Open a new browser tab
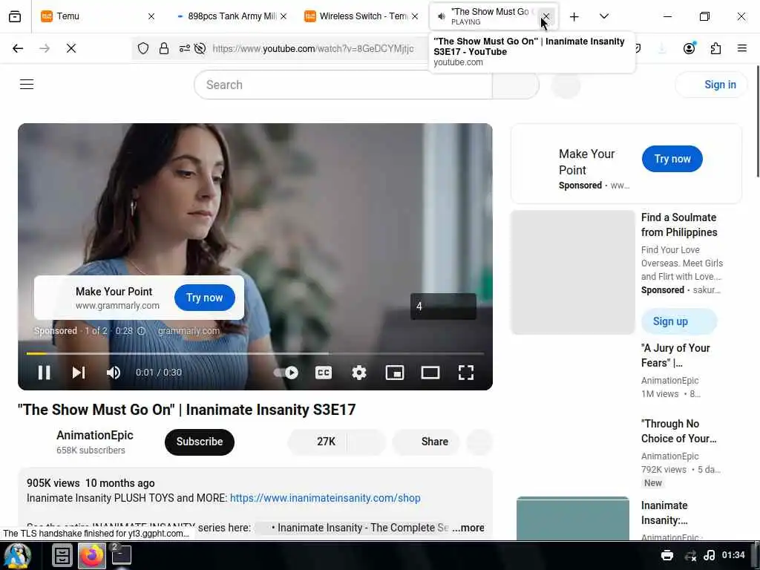Screen dimensions: 760x570 point(574,16)
